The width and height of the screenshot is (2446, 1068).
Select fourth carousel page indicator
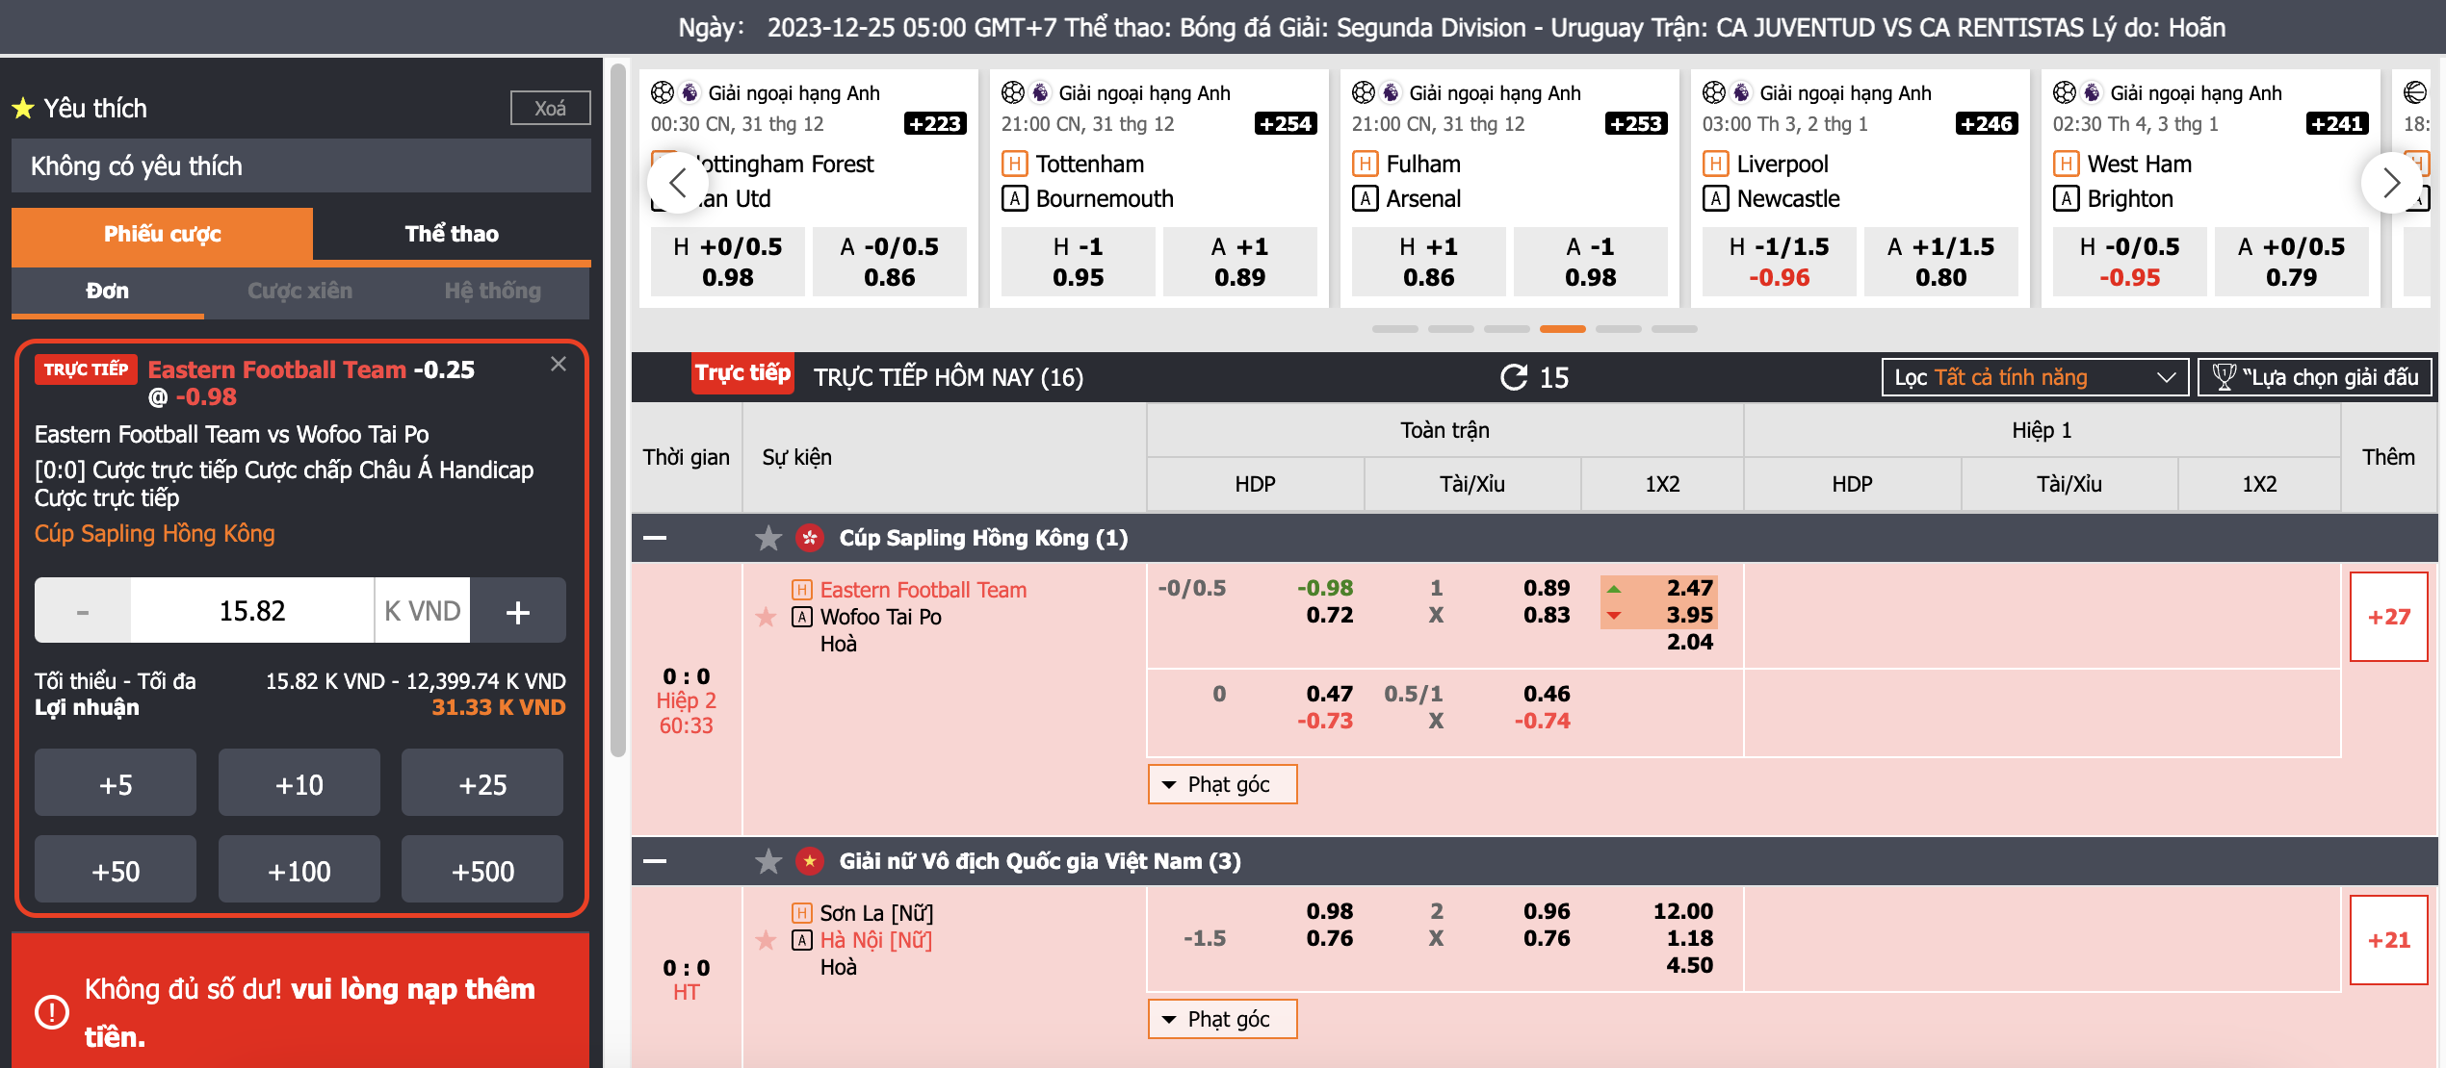1562,329
